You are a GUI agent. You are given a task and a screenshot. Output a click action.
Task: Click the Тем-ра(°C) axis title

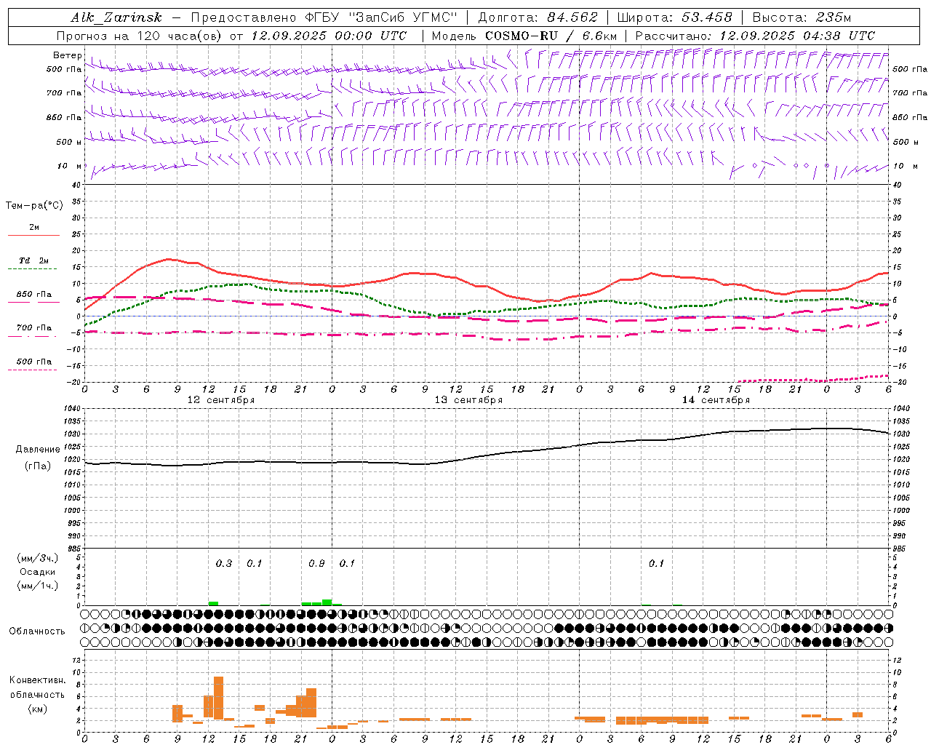(x=34, y=206)
